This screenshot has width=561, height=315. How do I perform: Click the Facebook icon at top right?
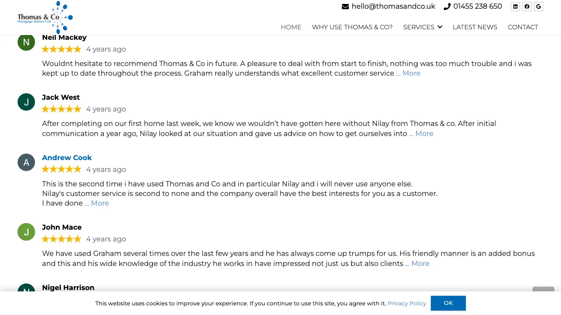pyautogui.click(x=527, y=7)
